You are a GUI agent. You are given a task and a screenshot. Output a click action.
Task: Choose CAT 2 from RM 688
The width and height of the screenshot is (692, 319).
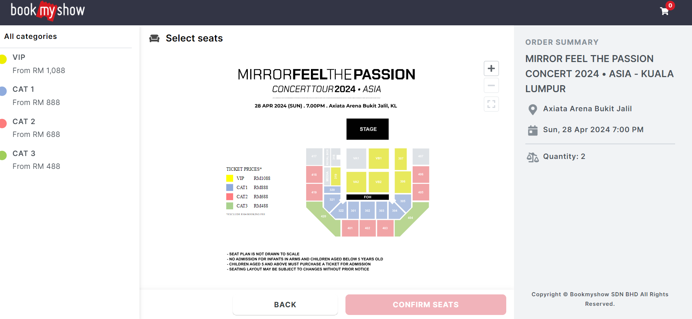[x=36, y=134]
